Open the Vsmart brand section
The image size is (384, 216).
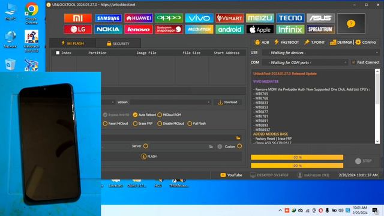coord(230,18)
